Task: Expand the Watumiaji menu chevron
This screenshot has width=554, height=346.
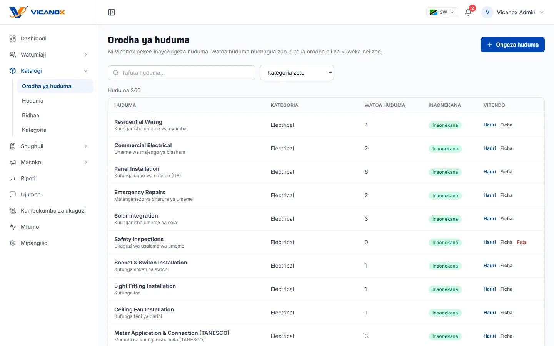Action: (x=86, y=55)
